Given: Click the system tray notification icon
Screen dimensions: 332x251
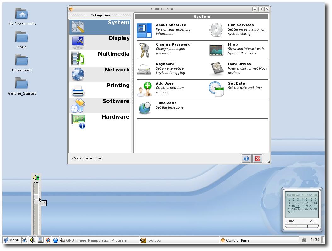Looking at the screenshot, I should click(304, 240).
